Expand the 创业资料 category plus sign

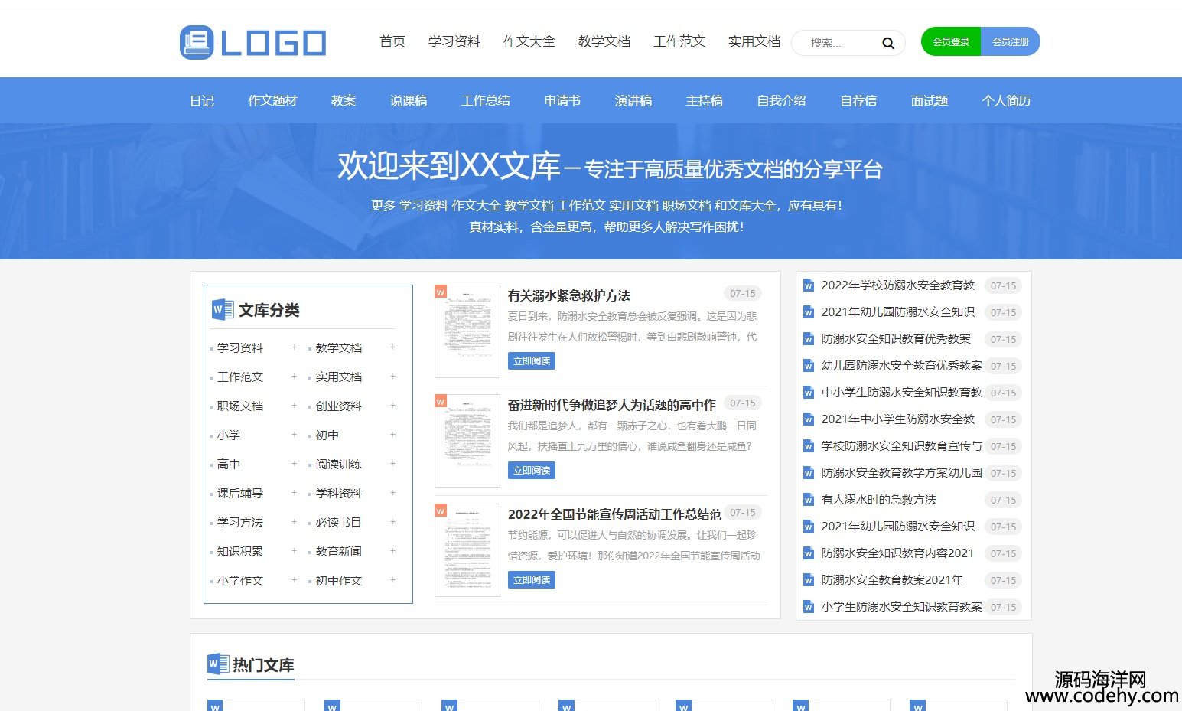(392, 406)
